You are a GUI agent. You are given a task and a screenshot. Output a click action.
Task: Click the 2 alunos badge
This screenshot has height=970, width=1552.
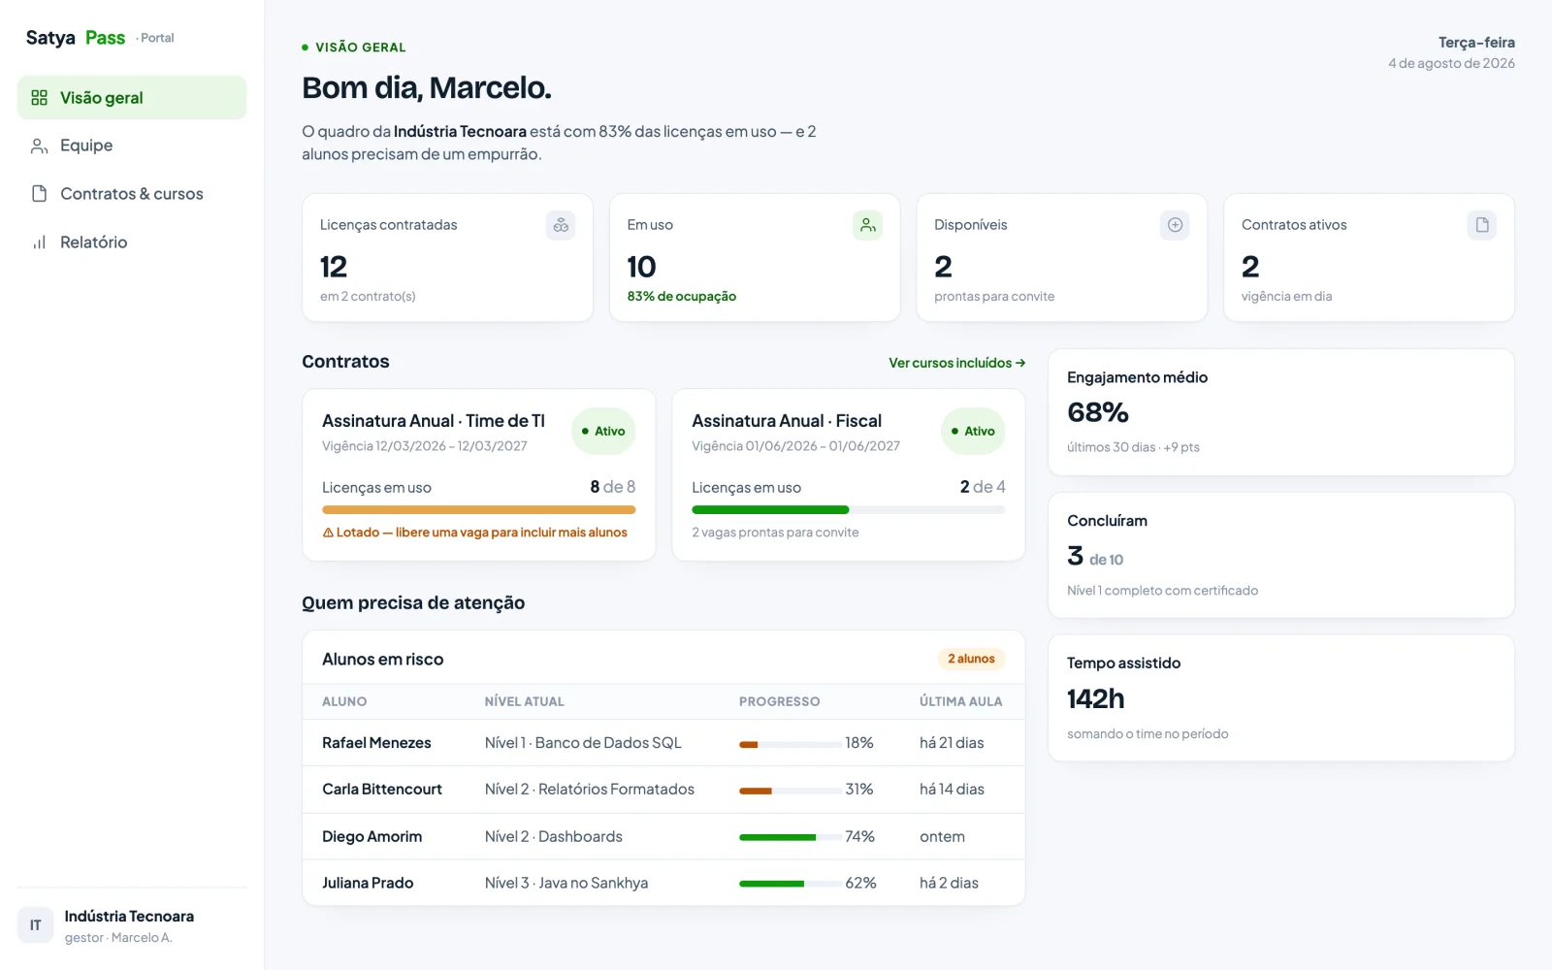click(971, 659)
